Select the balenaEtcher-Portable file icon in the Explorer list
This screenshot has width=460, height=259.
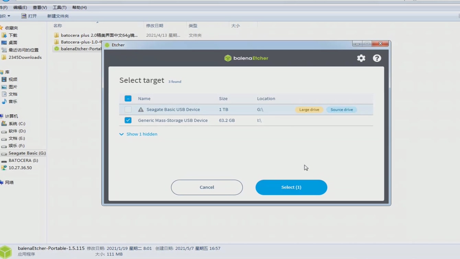coord(57,49)
